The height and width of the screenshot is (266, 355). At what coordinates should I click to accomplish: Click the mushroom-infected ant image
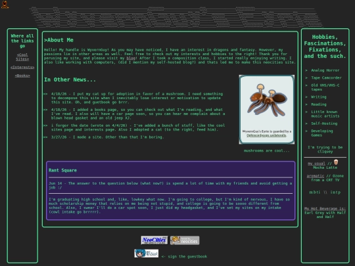point(267,100)
